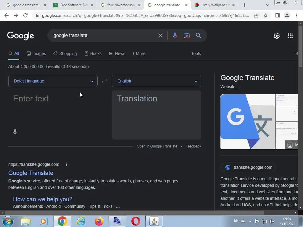Open Opera browser from taskbar
The image size is (303, 227).
(136, 221)
